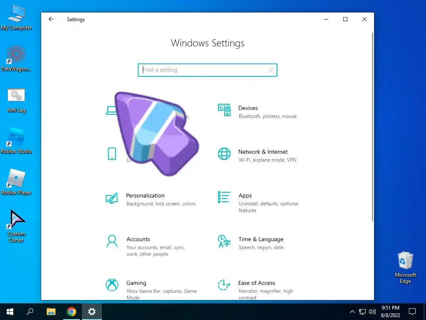Click the Settings window scrollbar

click(x=372, y=127)
